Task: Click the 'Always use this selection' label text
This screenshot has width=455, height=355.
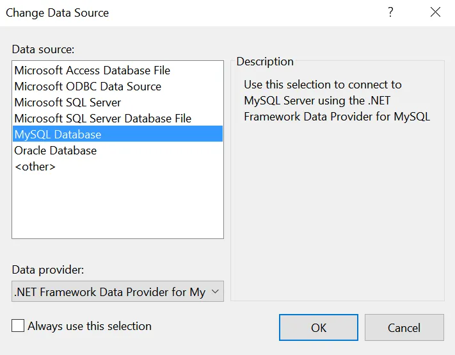Action: 90,326
